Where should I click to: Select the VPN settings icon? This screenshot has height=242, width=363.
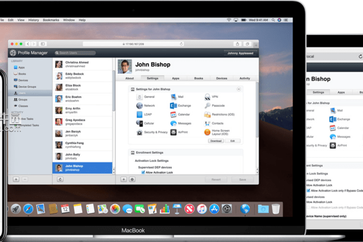point(208,97)
